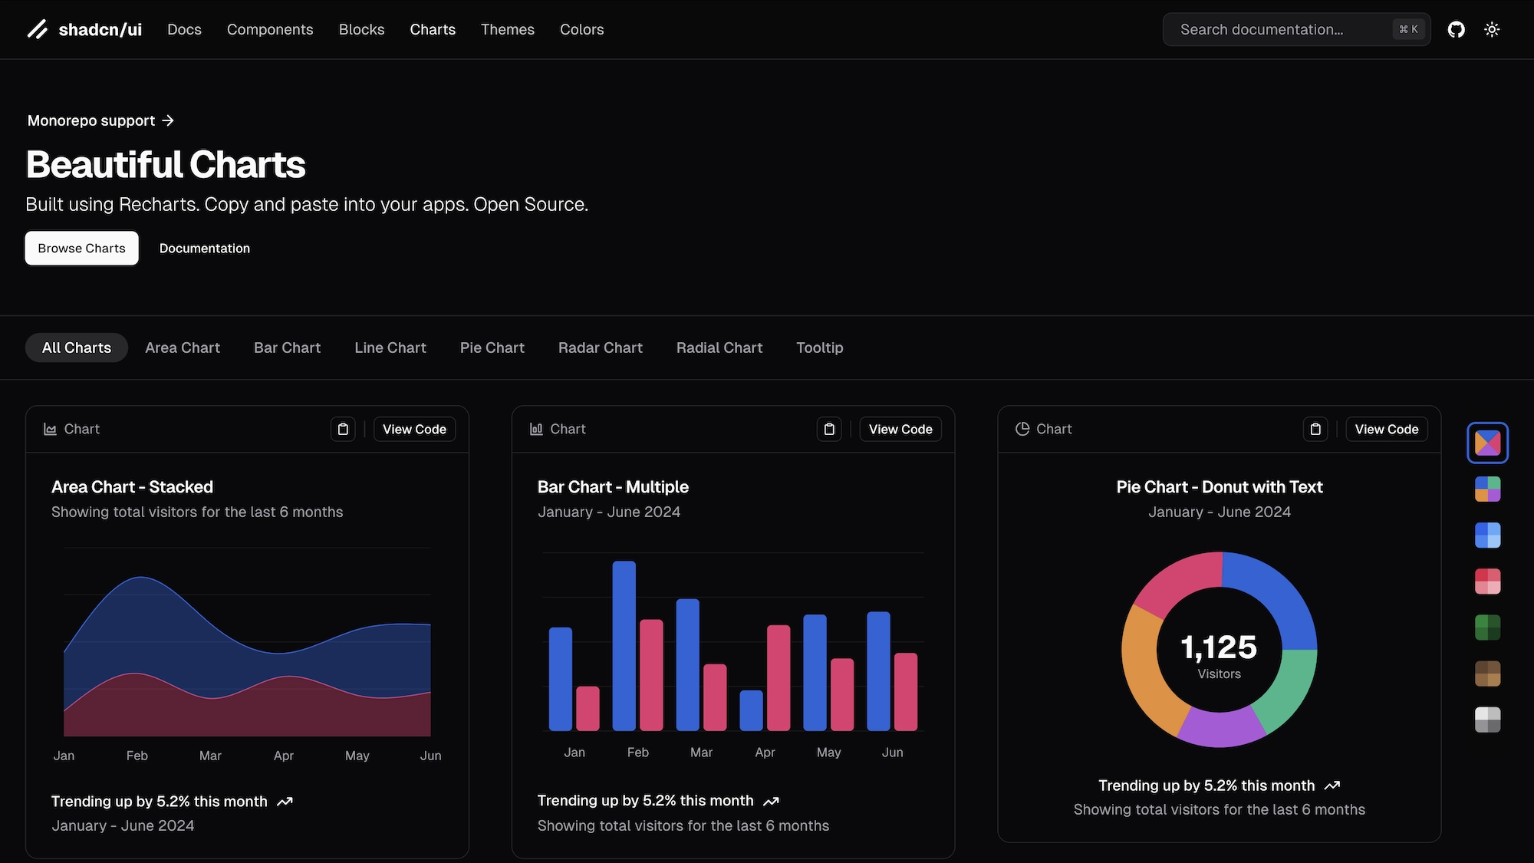This screenshot has height=863, width=1534.
Task: Open the Docs navigation item
Action: tap(184, 29)
